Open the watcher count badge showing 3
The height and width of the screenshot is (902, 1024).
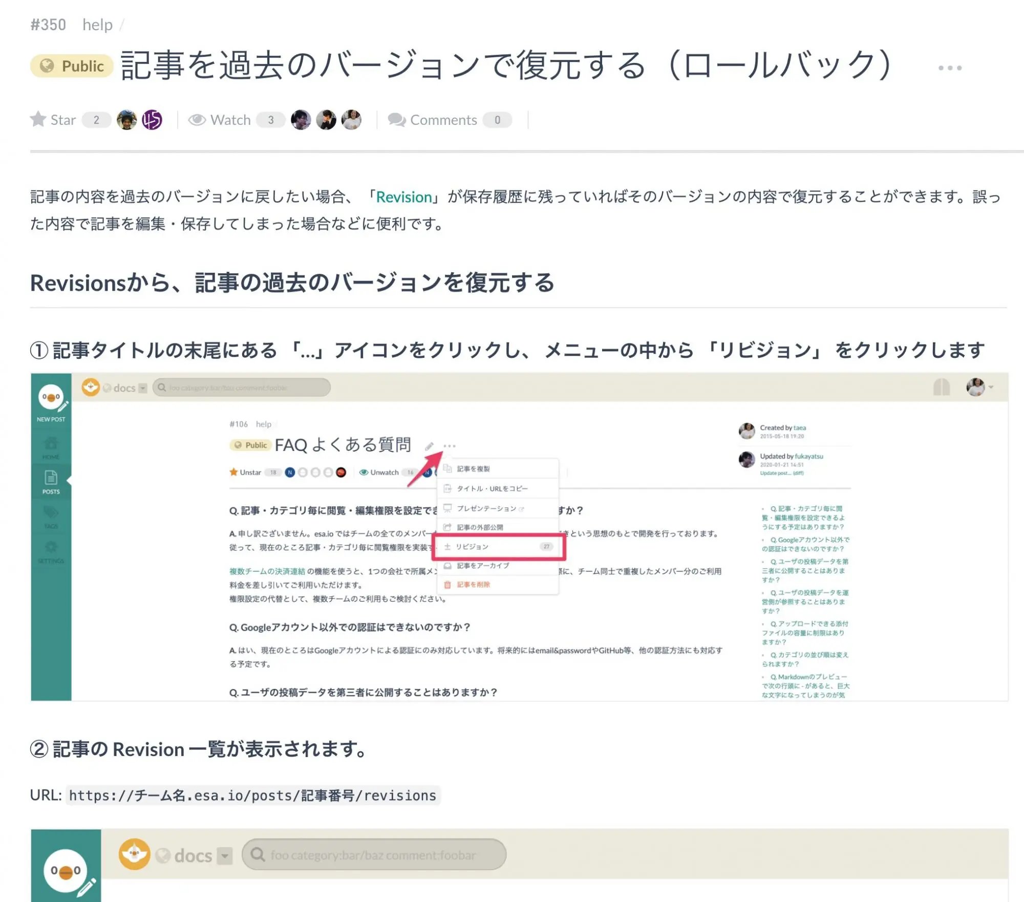[x=270, y=120]
